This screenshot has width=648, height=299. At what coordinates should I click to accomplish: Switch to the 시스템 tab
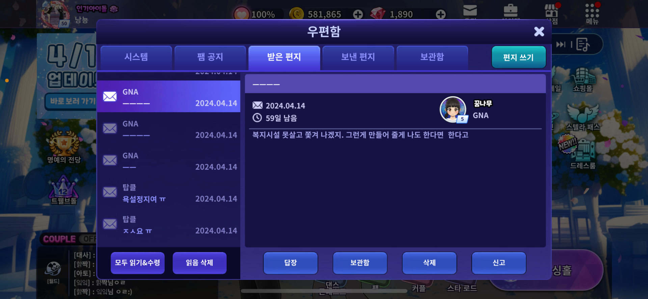click(136, 57)
